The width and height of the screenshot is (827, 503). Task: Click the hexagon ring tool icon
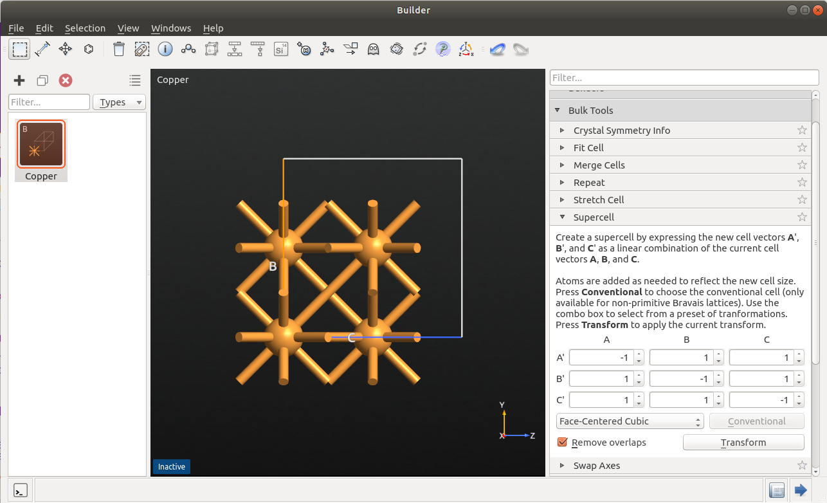point(89,49)
